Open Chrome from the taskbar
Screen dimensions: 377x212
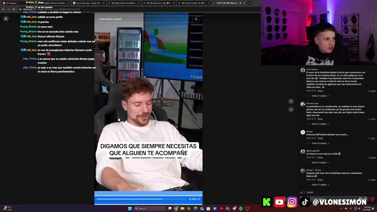pyautogui.click(x=176, y=208)
